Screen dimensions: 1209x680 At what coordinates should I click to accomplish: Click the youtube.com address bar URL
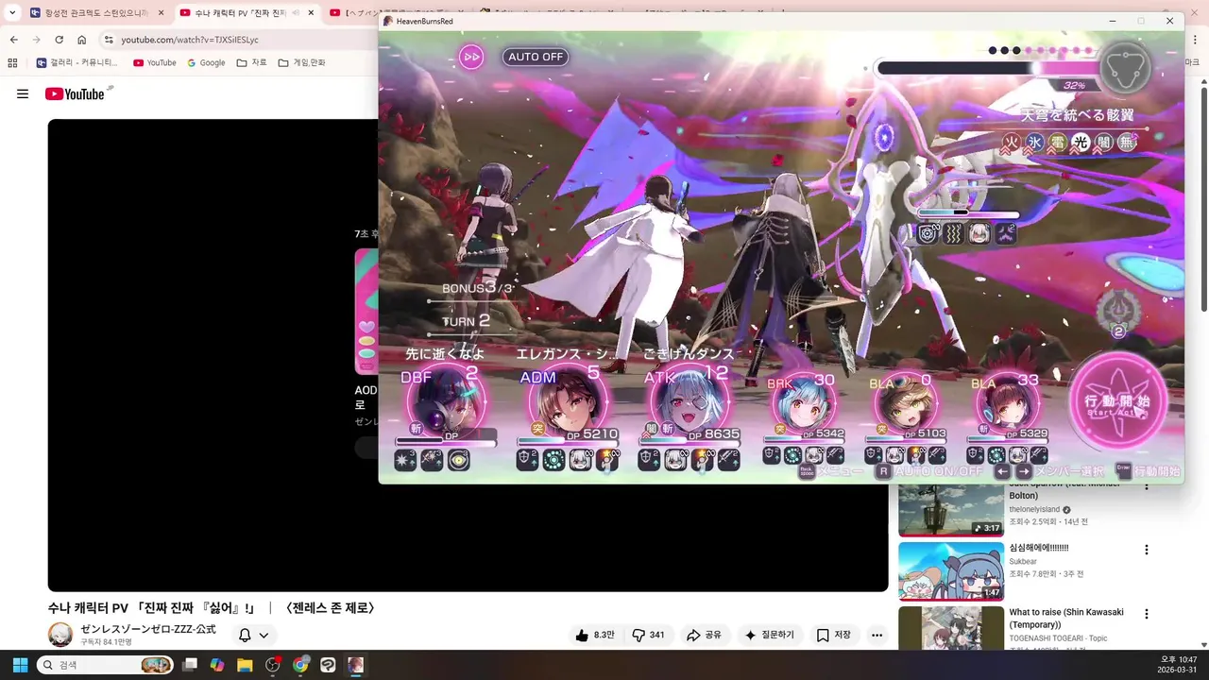tap(189, 40)
